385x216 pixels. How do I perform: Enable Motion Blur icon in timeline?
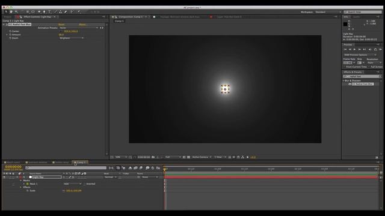click(x=141, y=168)
